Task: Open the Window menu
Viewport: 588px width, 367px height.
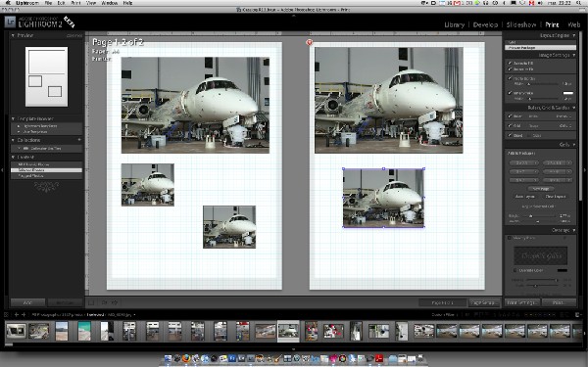Action: coord(109,3)
